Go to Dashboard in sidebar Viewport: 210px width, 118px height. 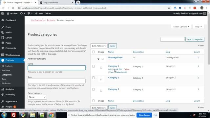pyautogui.click(x=10, y=20)
